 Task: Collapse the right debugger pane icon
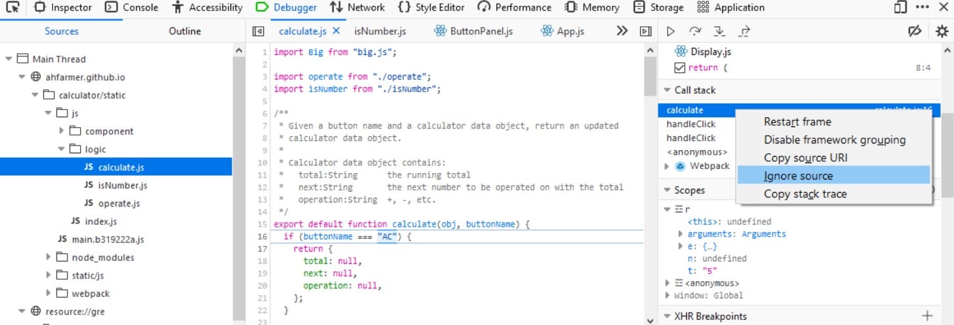pyautogui.click(x=645, y=31)
